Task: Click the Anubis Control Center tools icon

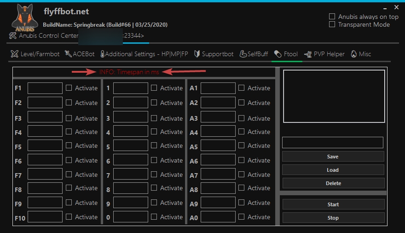Action: [x=13, y=36]
